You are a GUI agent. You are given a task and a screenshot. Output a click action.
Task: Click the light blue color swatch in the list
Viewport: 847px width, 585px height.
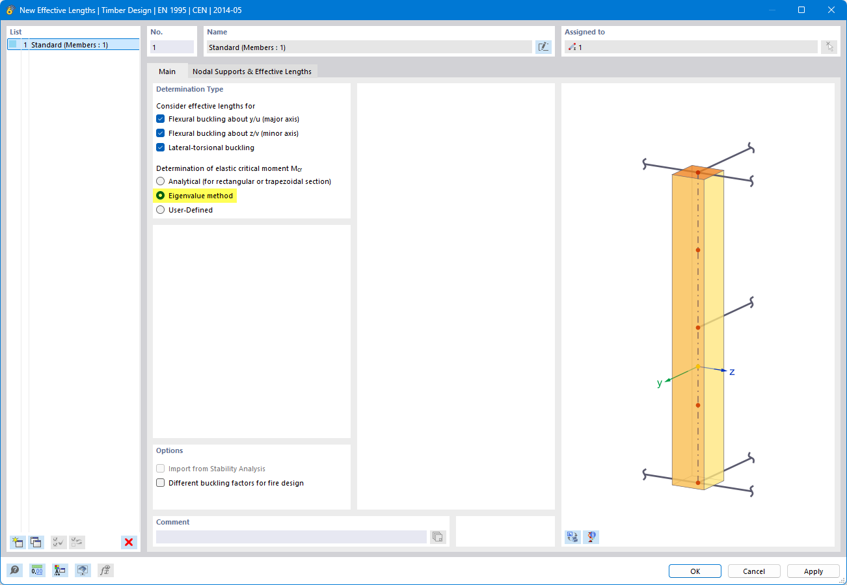coord(13,44)
